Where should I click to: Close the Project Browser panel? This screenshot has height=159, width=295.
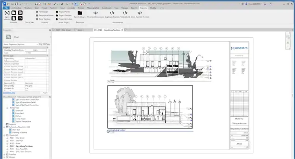[50, 97]
